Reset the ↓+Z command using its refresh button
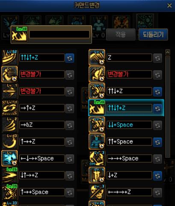This screenshot has height=206, width=175. (157, 176)
